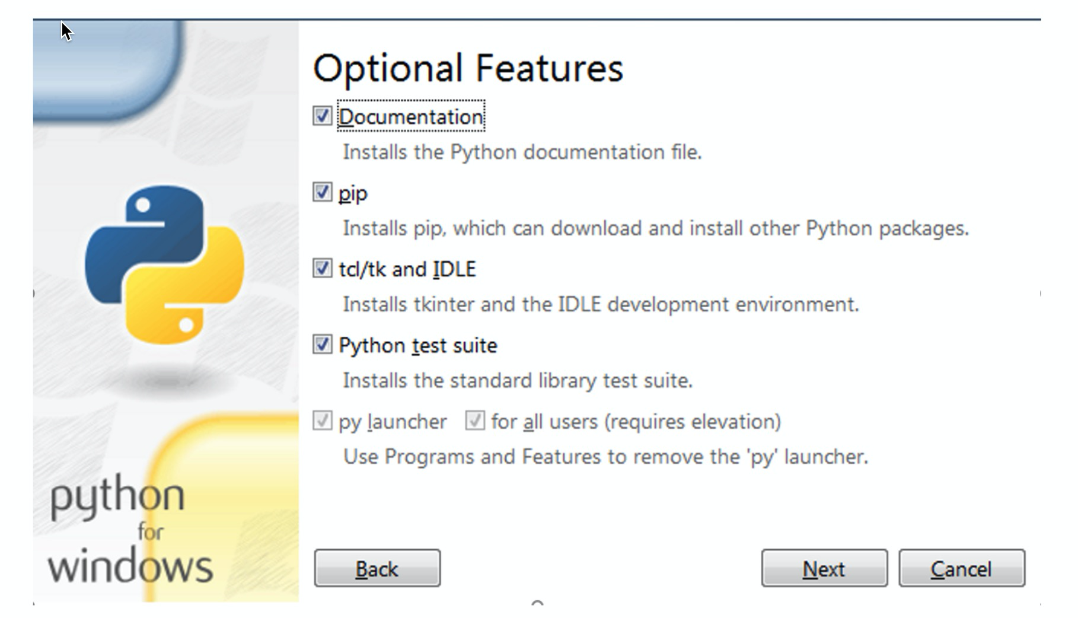Screen dimensions: 1078x618
Task: Click the 'tcl/tk and IDLE' label text
Action: tap(407, 269)
